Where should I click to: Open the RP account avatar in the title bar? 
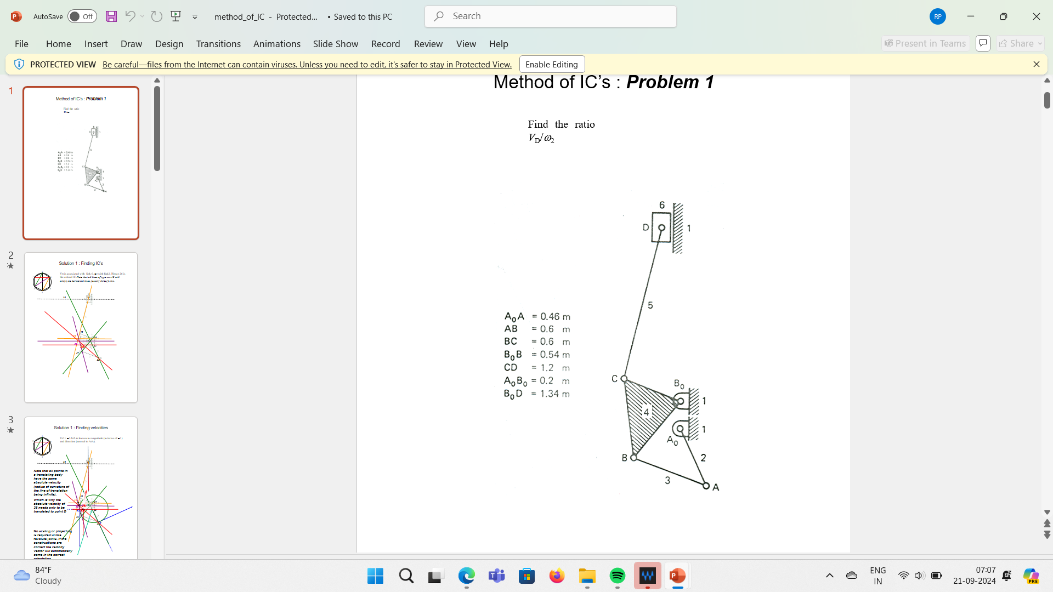pos(937,16)
